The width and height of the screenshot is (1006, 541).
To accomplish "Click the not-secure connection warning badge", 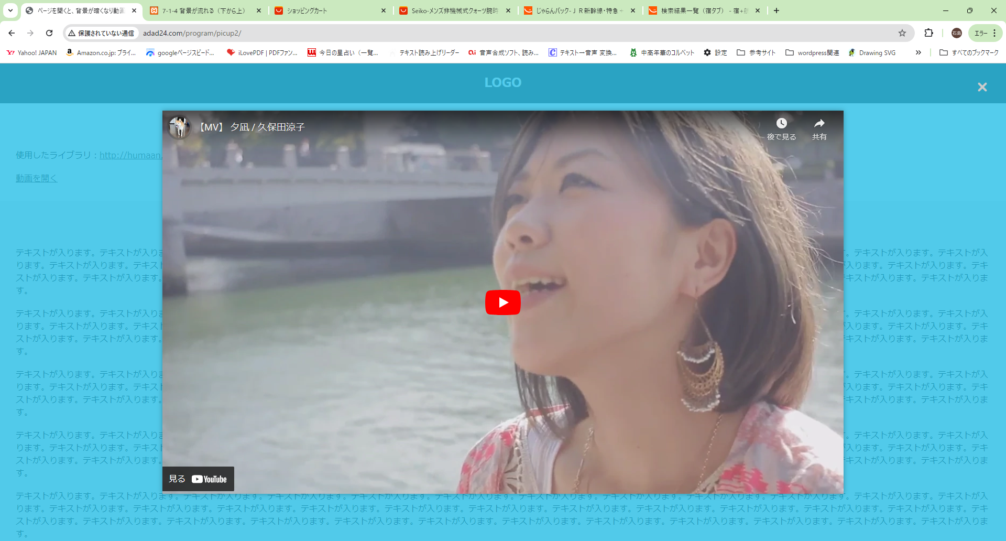I will tap(102, 33).
